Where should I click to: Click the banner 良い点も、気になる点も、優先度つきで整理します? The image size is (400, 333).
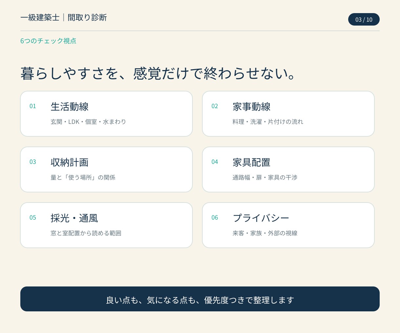tap(200, 299)
